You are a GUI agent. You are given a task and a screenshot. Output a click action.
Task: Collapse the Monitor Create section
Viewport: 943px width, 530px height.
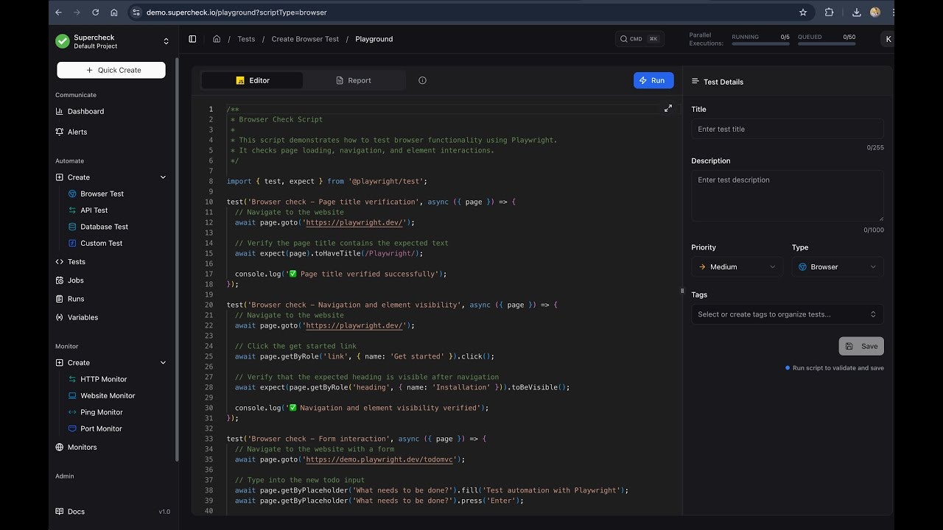[163, 363]
